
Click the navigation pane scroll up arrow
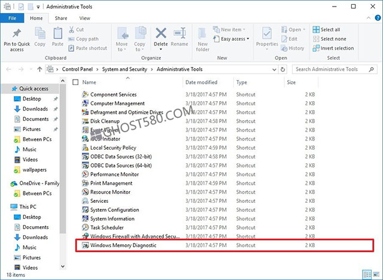click(63, 81)
